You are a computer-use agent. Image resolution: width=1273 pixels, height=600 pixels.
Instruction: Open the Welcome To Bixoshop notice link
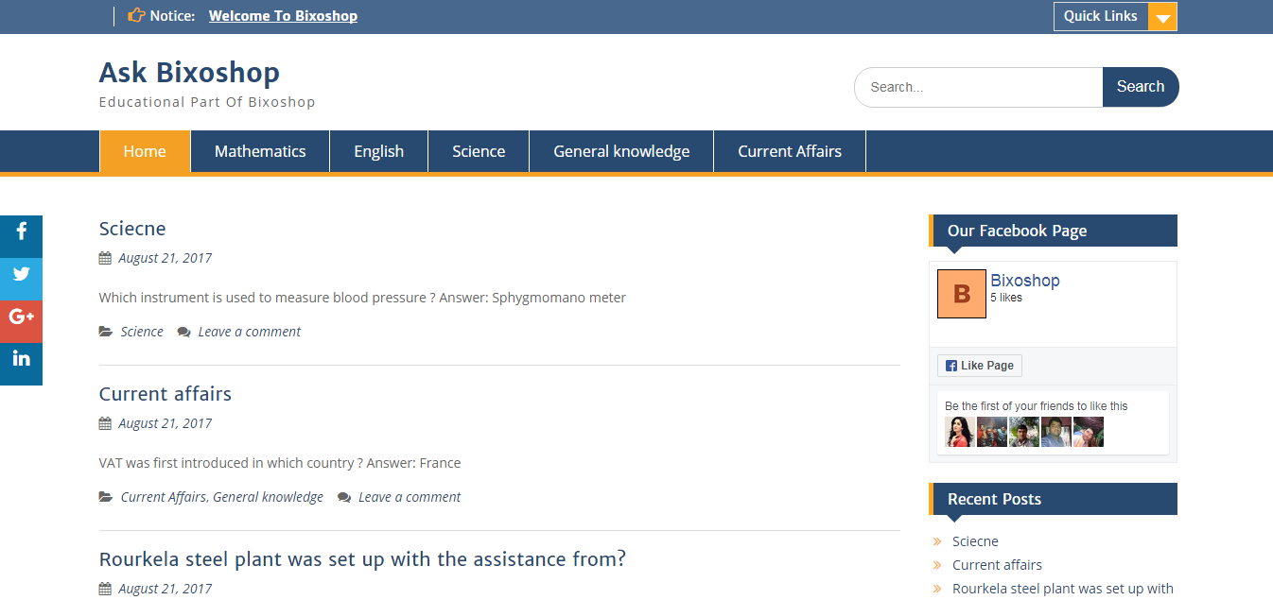(283, 15)
